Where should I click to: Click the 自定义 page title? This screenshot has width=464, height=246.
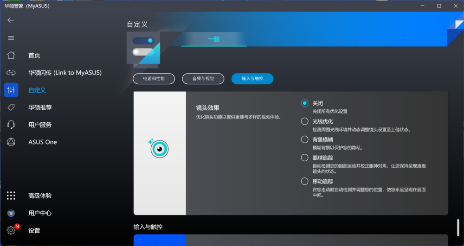137,24
